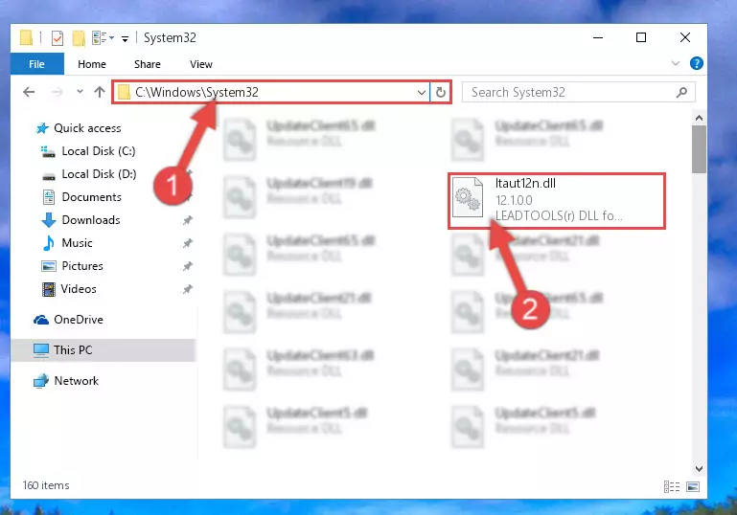Viewport: 737px width, 515px height.
Task: Click the Downloads blue arrow icon
Action: [x=49, y=220]
